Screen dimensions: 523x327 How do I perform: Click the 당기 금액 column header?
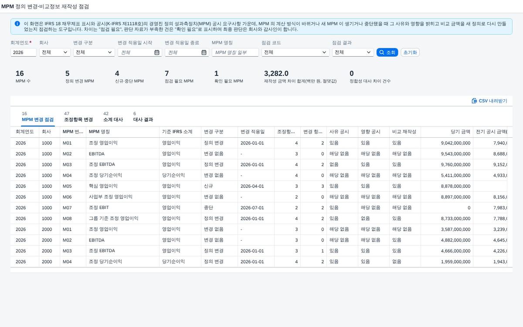click(447, 132)
